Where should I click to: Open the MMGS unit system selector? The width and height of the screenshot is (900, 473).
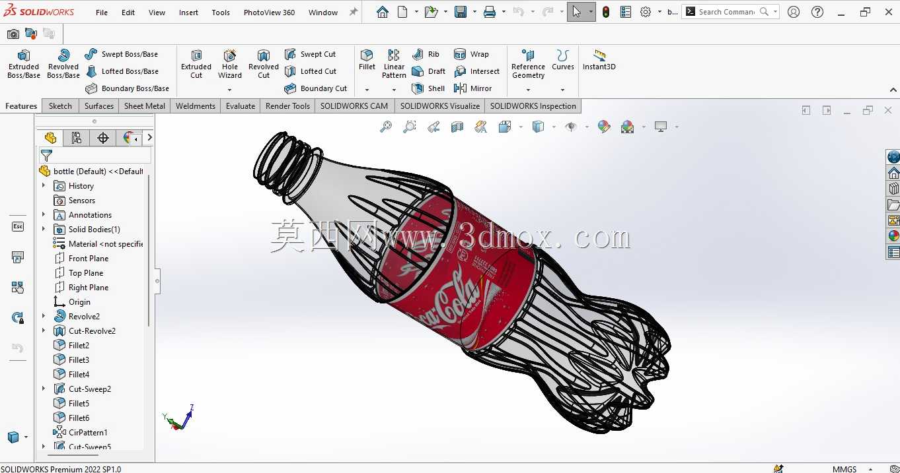click(x=844, y=469)
